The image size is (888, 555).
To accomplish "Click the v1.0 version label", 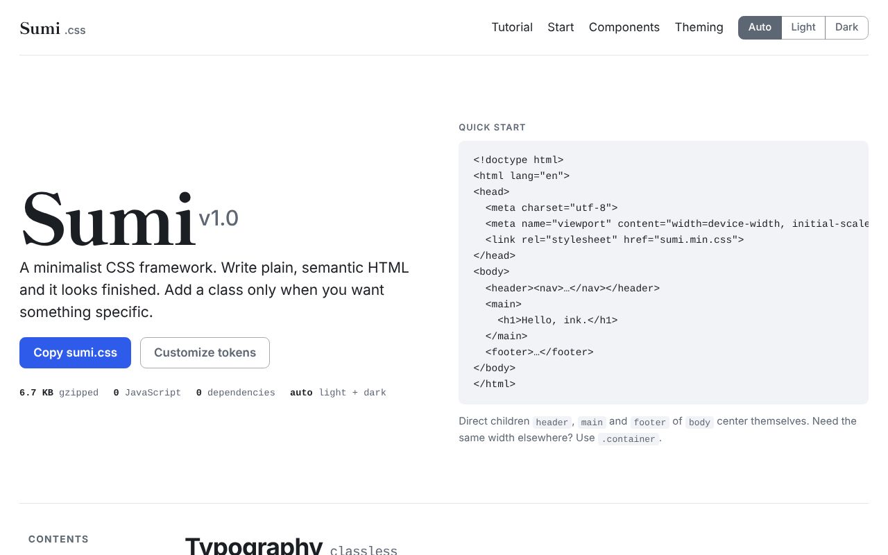I will (x=219, y=218).
